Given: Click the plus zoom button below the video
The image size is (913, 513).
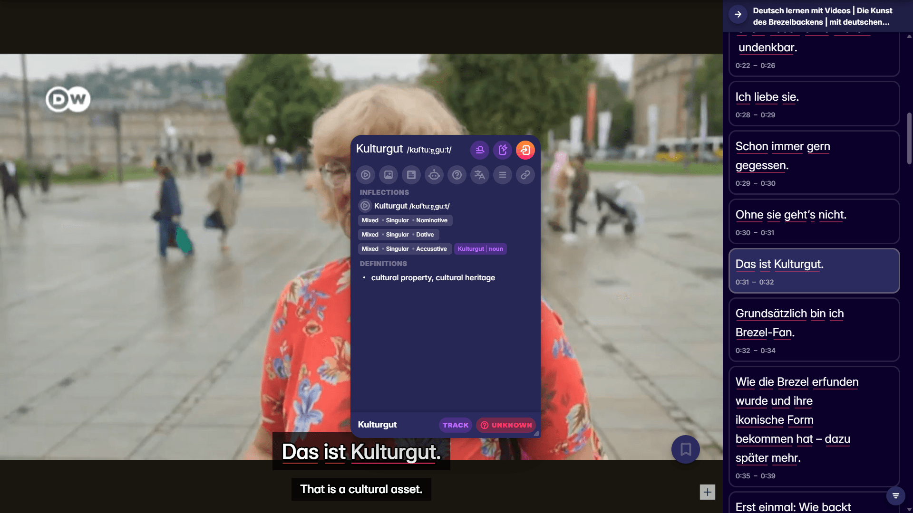Looking at the screenshot, I should [x=707, y=492].
